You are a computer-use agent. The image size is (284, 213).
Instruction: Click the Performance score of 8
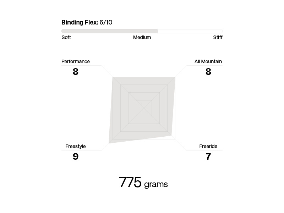pyautogui.click(x=75, y=72)
